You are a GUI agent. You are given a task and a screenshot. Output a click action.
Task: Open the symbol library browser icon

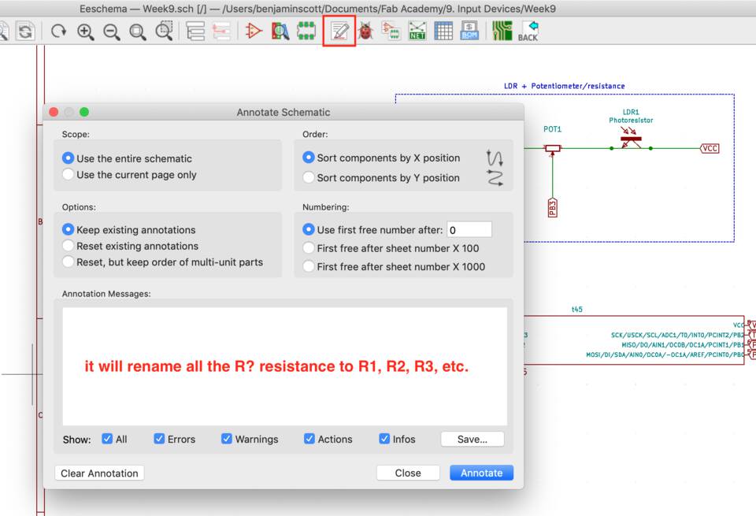point(280,32)
